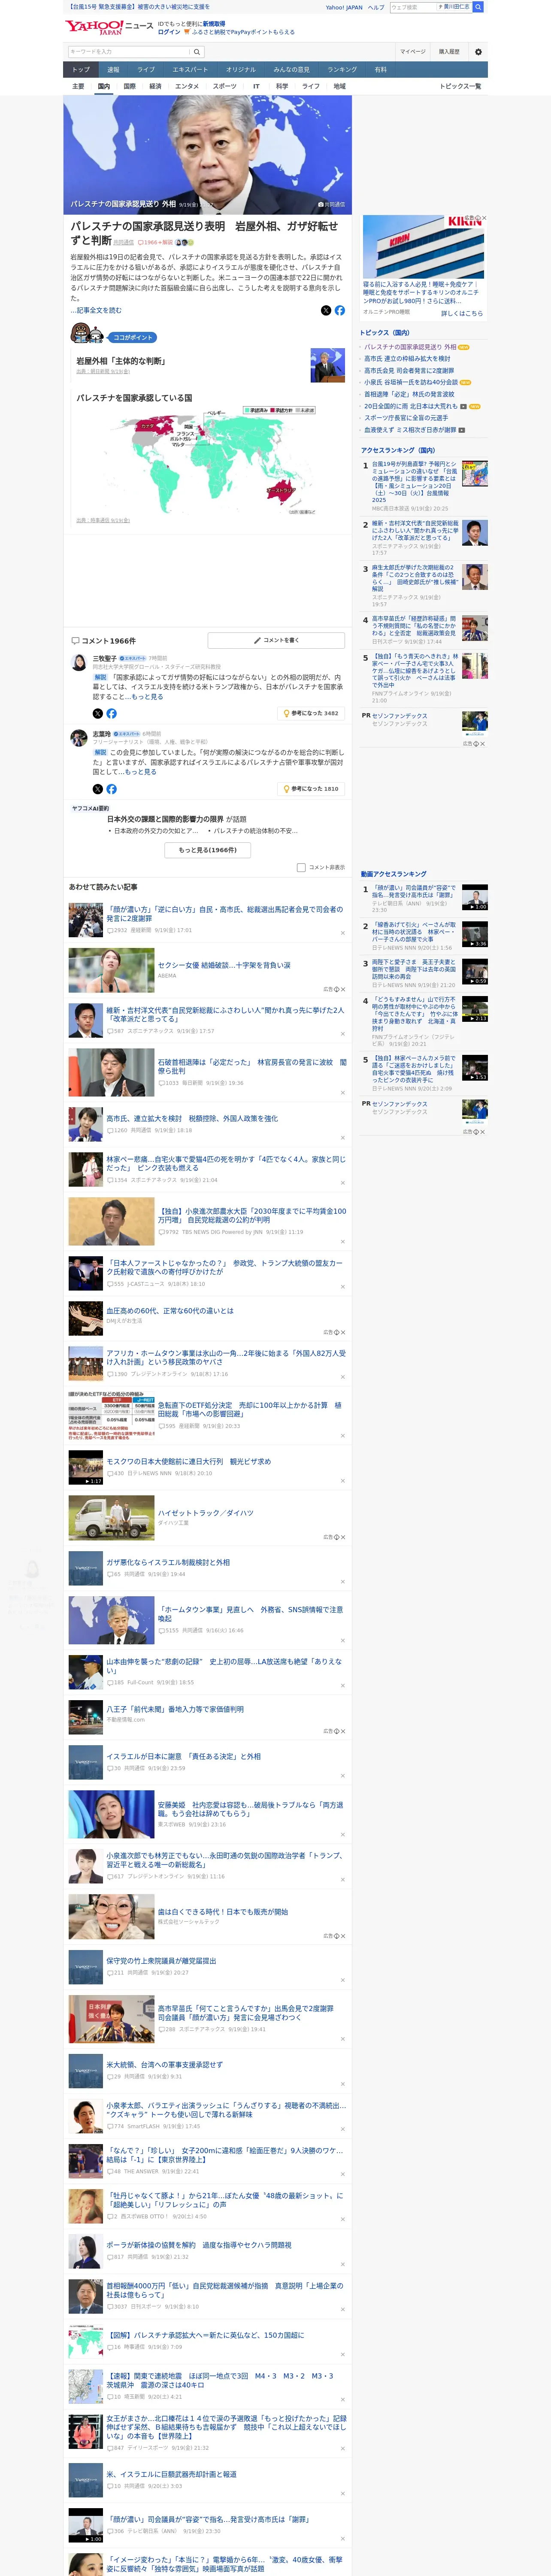Click 三牧聖子's profile avatar

pyautogui.click(x=78, y=662)
